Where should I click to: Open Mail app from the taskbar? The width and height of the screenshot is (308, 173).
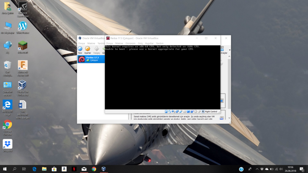point(84,169)
